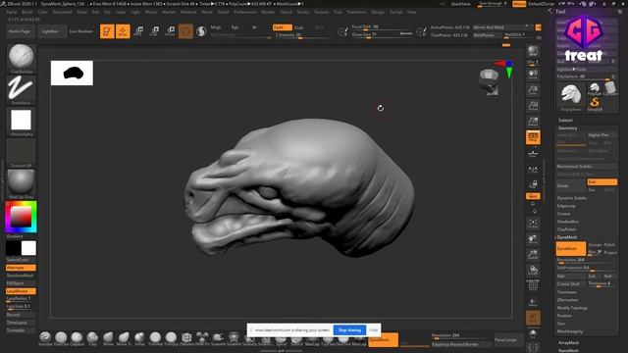Open the MatCap Gray material selector
Screen dimensions: 628x353
21,184
